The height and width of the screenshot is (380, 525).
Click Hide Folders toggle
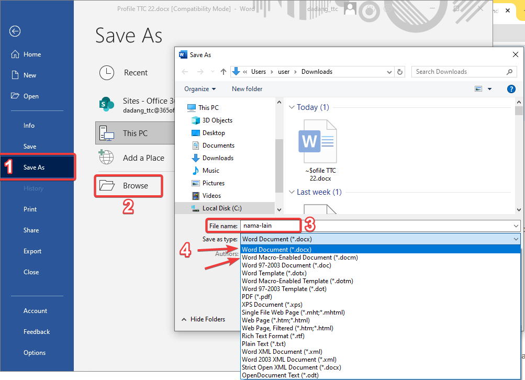point(203,319)
